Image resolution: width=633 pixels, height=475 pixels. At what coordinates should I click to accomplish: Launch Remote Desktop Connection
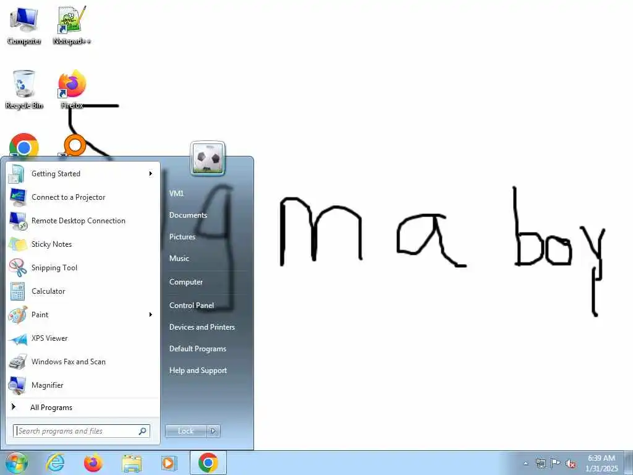[82, 221]
